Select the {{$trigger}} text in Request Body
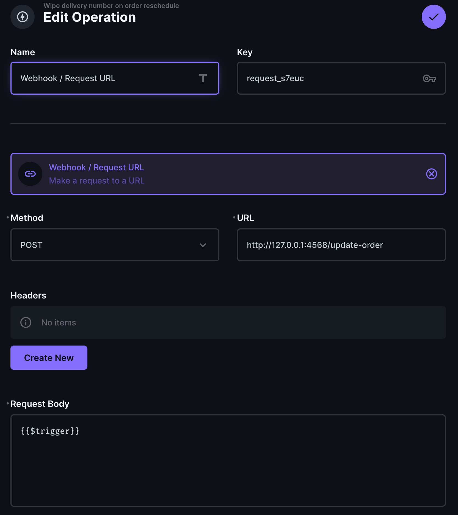 pyautogui.click(x=50, y=431)
